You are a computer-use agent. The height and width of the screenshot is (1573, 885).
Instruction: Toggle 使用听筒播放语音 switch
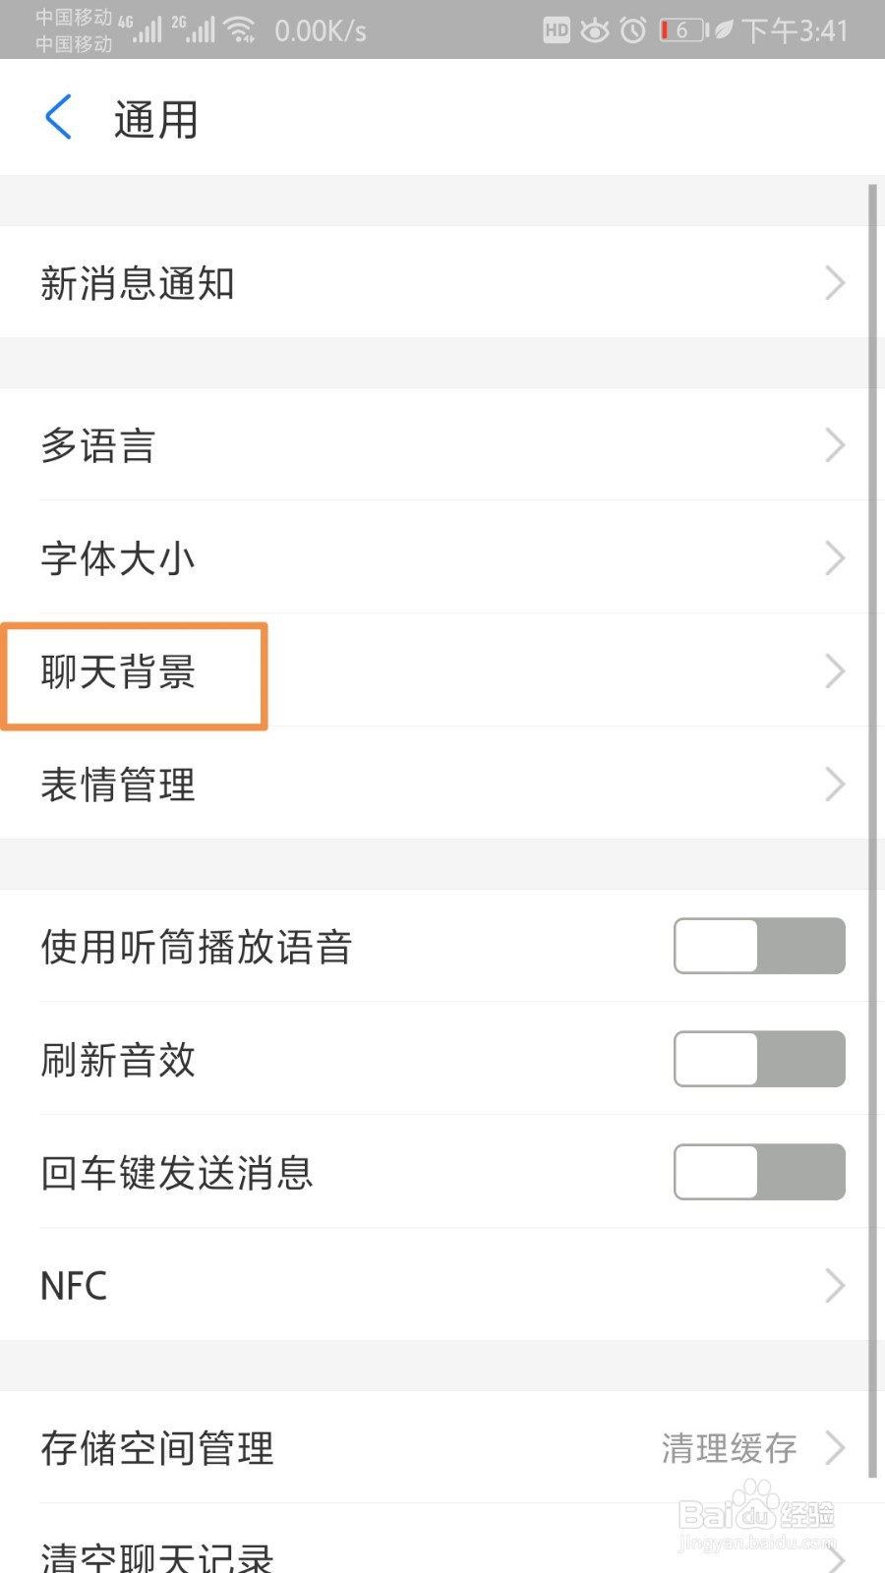tap(759, 946)
